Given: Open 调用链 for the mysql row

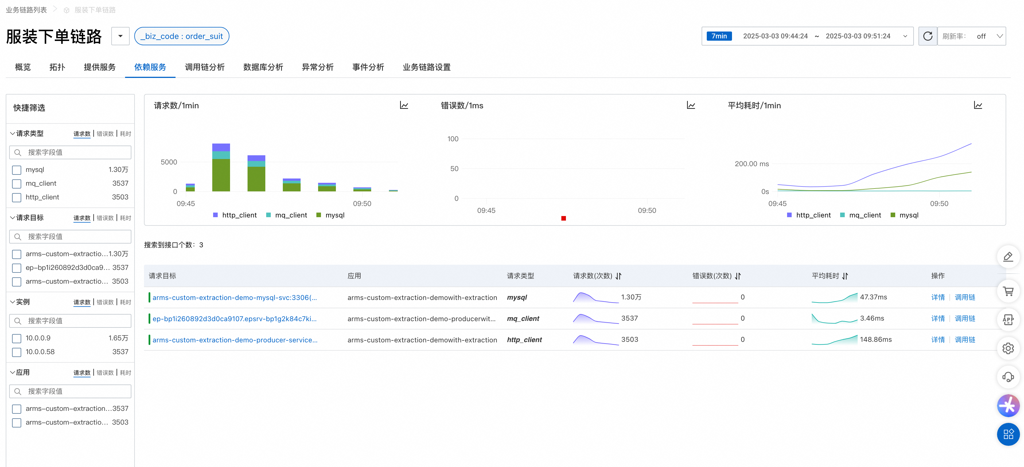Looking at the screenshot, I should 965,297.
